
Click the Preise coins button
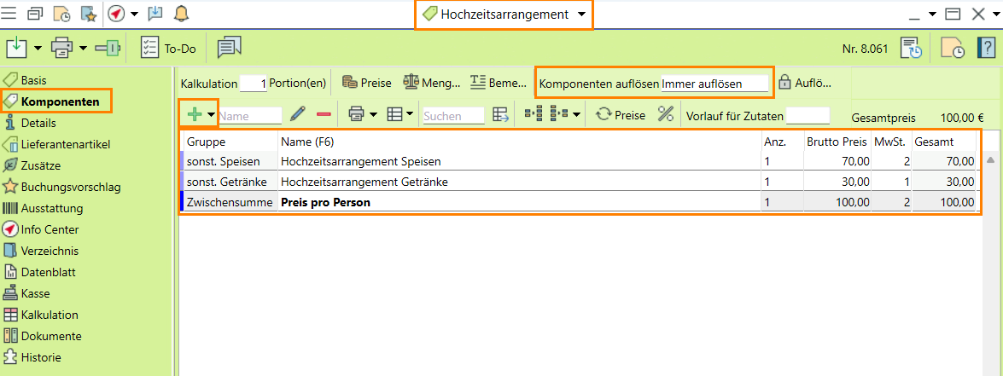pyautogui.click(x=366, y=83)
